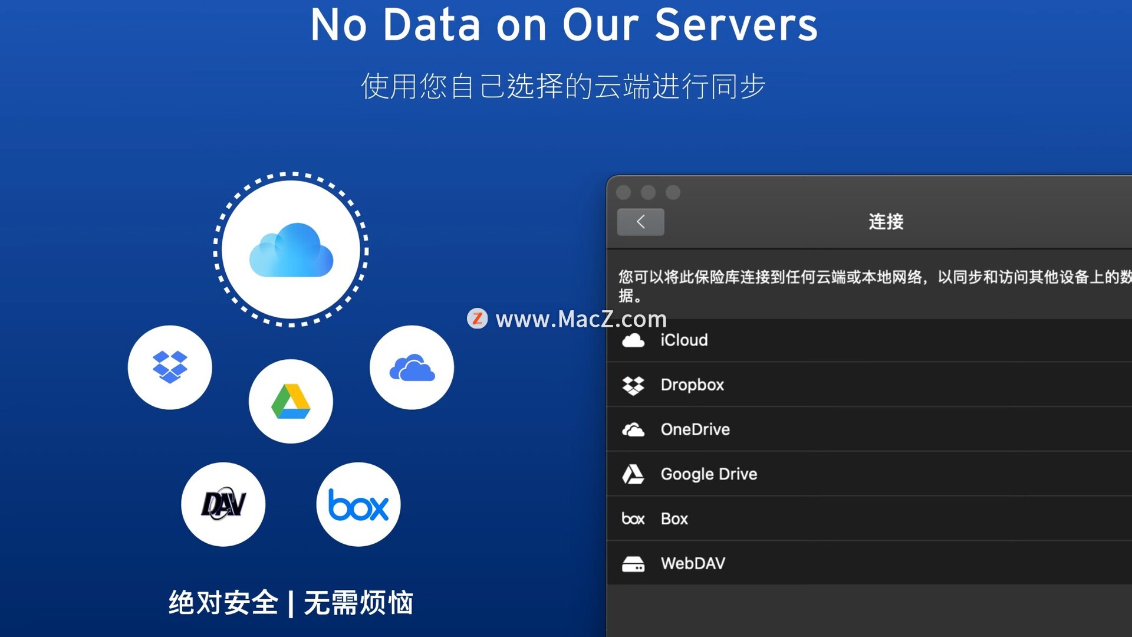Click the window close traffic light button
This screenshot has height=637, width=1132.
pyautogui.click(x=623, y=192)
